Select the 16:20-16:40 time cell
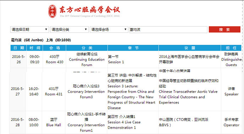244x134 pixels. (34, 92)
